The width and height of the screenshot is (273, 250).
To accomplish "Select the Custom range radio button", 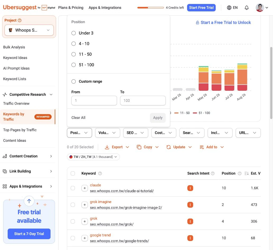I will click(74, 81).
